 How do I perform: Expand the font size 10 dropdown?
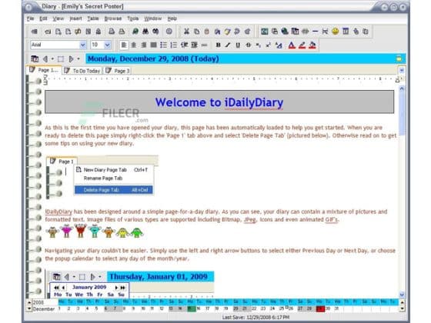pos(108,45)
